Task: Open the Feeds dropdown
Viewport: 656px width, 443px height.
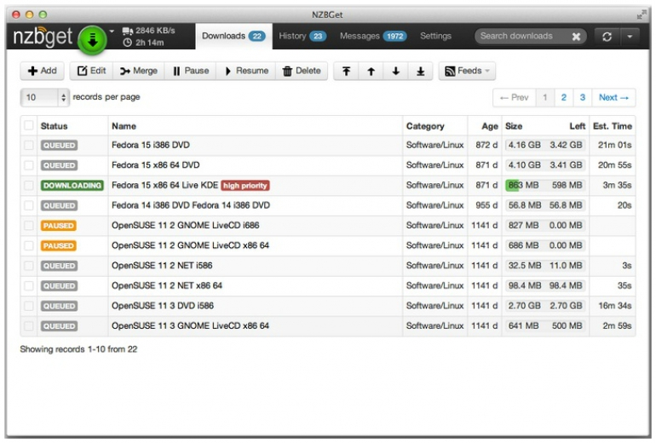Action: pos(467,71)
